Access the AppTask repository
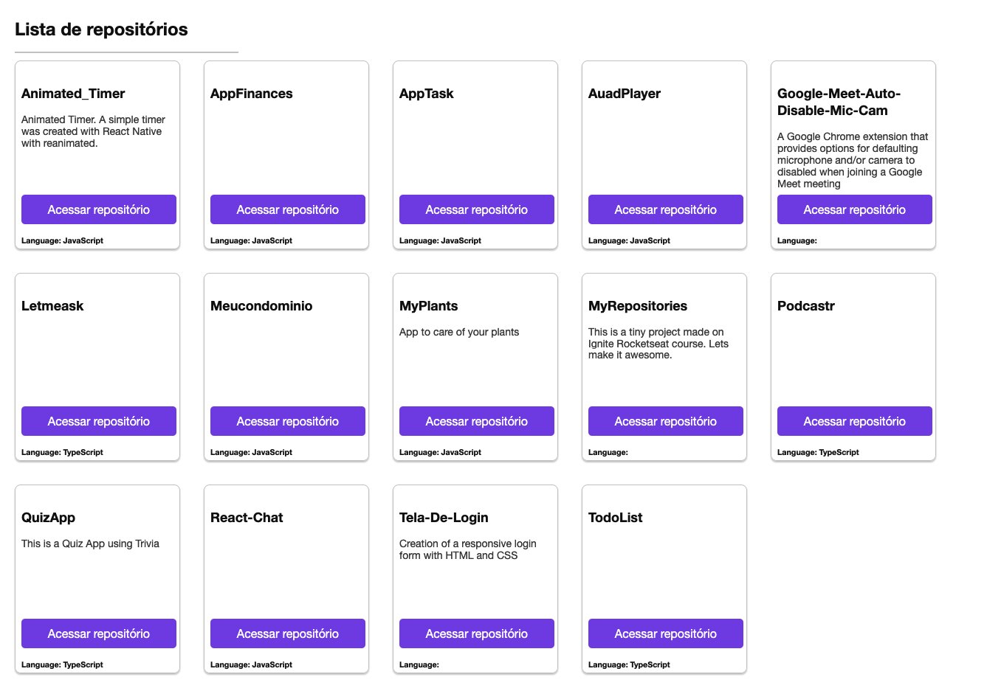Image resolution: width=987 pixels, height=691 pixels. (476, 209)
